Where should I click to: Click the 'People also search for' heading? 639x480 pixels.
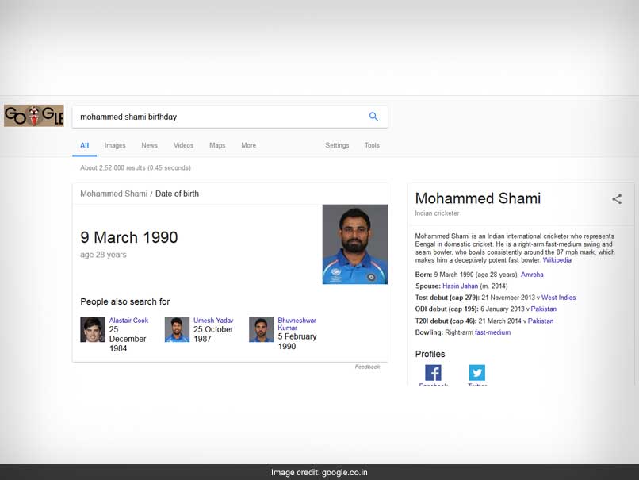click(x=125, y=301)
